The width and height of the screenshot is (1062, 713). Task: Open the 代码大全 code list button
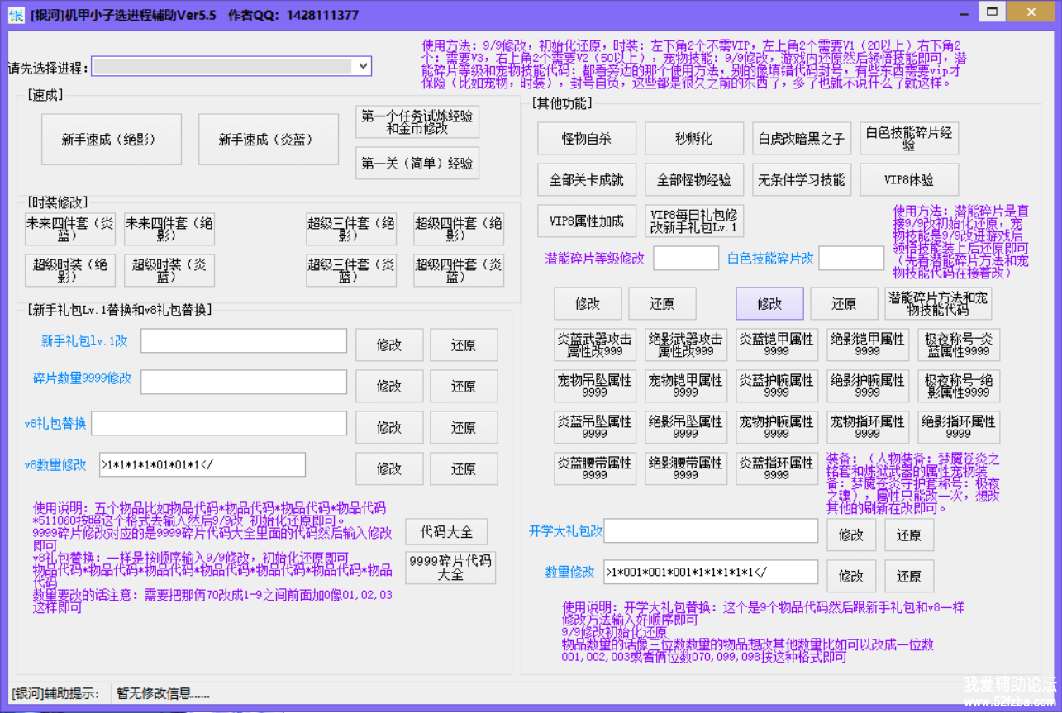(445, 530)
